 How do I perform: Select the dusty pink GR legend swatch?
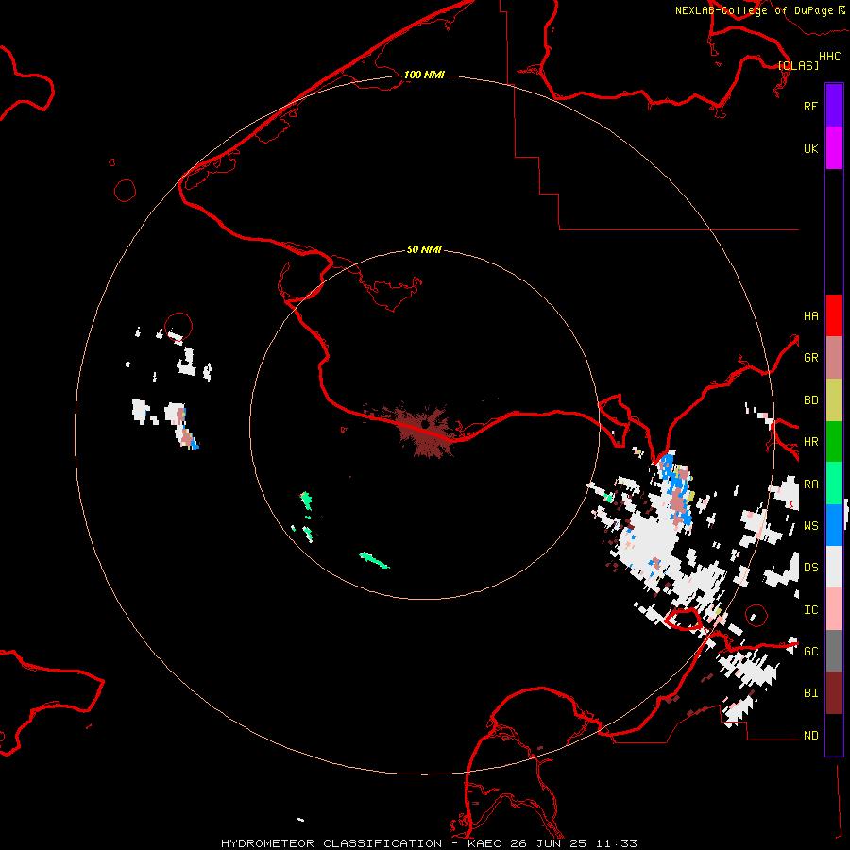[834, 358]
